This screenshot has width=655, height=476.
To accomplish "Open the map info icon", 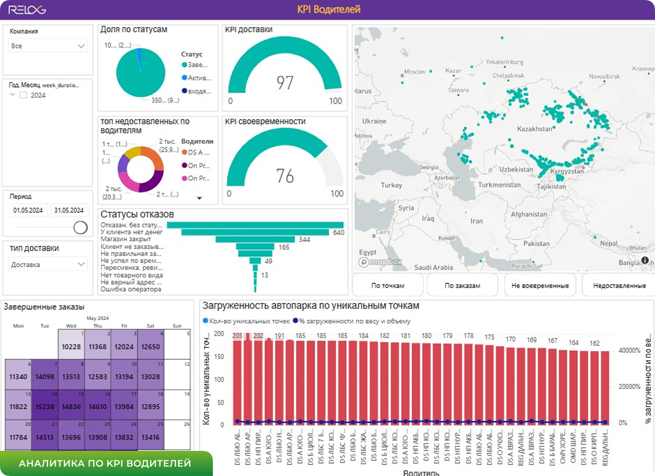I will (x=645, y=260).
